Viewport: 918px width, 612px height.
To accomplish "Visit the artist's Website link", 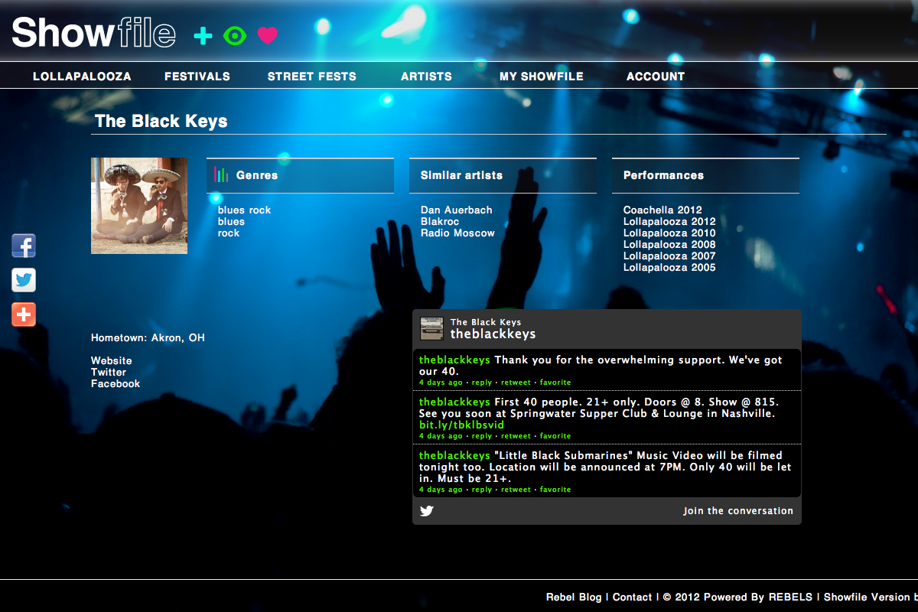I will (x=112, y=361).
